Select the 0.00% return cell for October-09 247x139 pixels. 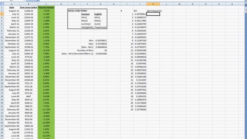(x=46, y=83)
